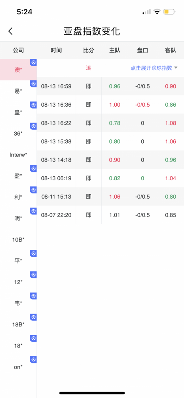Tap the 盘口 column header
Viewport: 184px width, 398px height.
click(x=142, y=50)
